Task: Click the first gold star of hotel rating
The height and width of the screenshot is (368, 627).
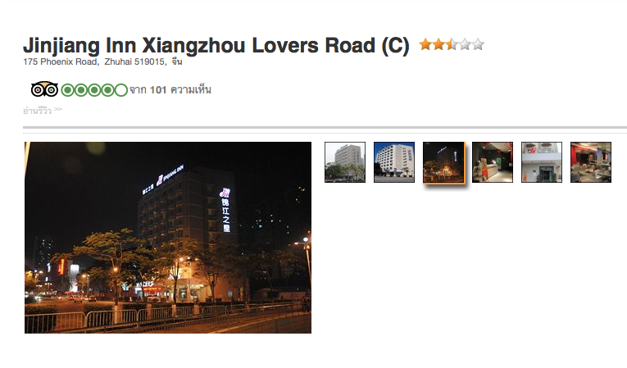Action: 425,44
